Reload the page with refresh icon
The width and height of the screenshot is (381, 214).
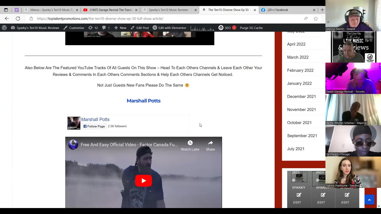[18, 18]
